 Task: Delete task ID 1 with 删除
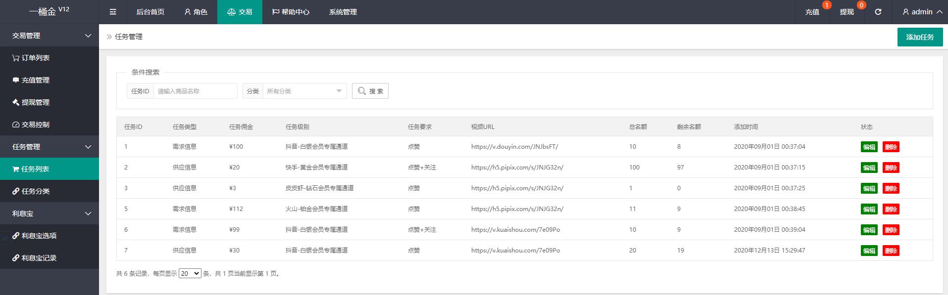[891, 147]
